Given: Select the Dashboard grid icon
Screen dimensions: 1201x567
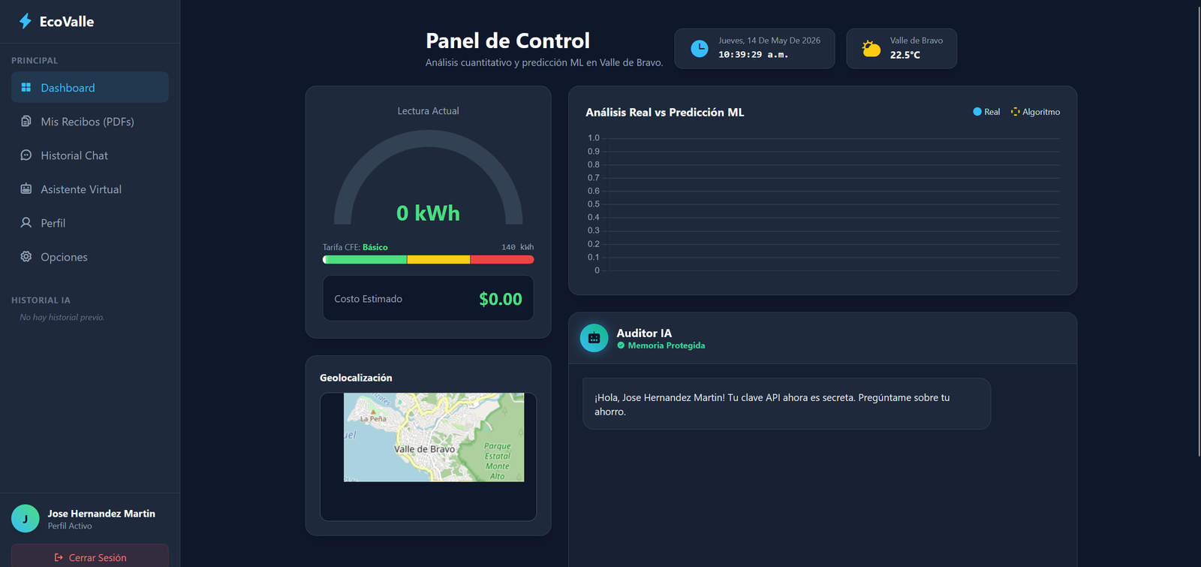Looking at the screenshot, I should click(x=26, y=87).
